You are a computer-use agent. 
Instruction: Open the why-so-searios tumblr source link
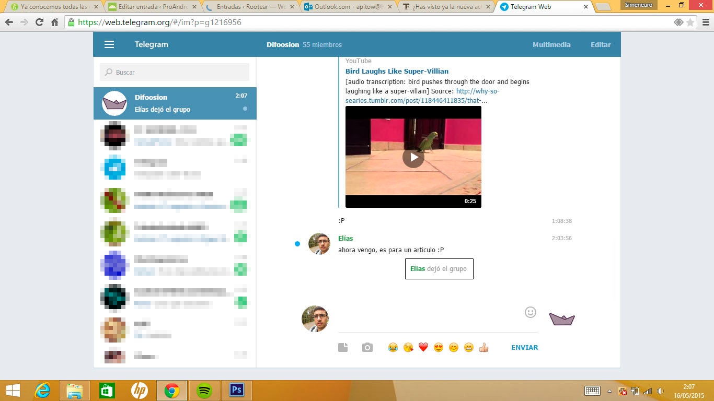tap(422, 96)
